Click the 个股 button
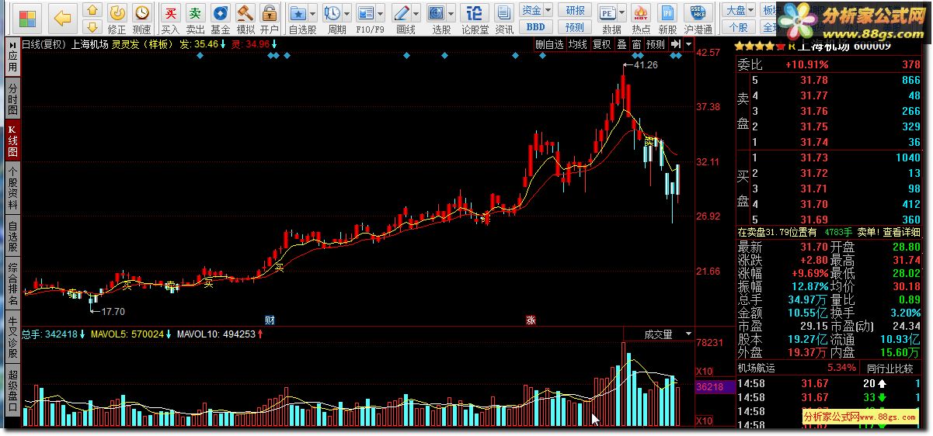933x436 pixels. pyautogui.click(x=738, y=26)
